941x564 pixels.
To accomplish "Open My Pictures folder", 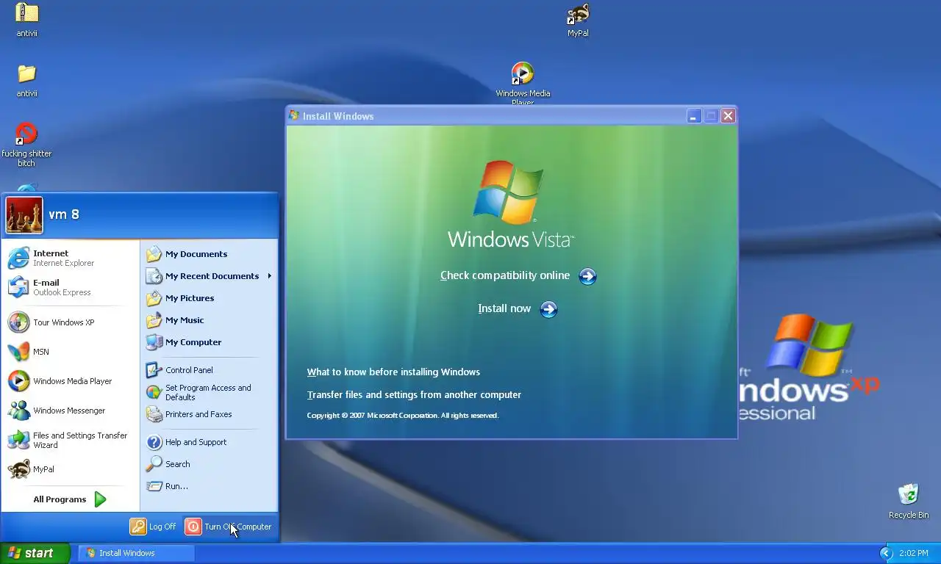I will pyautogui.click(x=209, y=298).
